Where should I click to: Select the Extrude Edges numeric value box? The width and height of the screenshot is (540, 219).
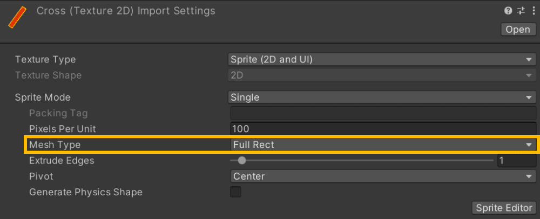tap(516, 160)
